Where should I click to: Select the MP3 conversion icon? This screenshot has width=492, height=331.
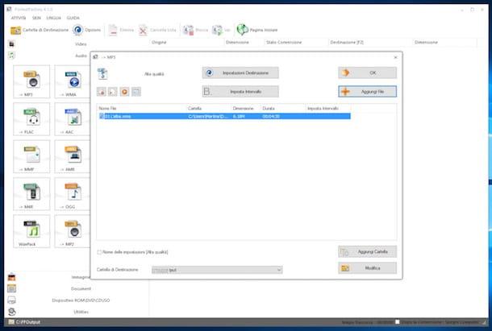31,82
